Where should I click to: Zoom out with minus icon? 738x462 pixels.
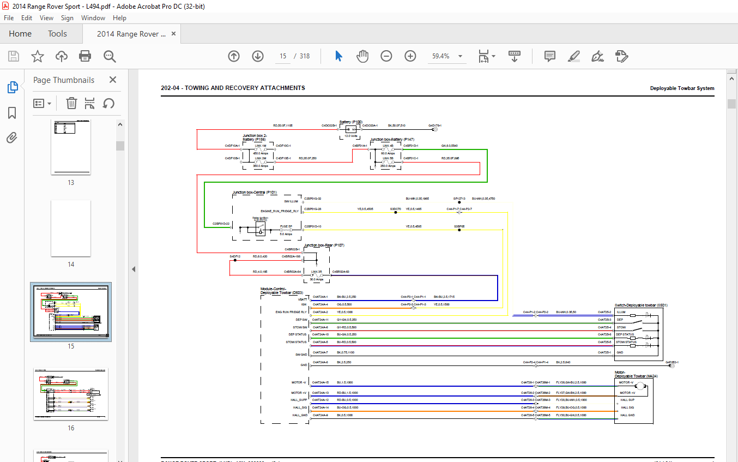(x=386, y=56)
